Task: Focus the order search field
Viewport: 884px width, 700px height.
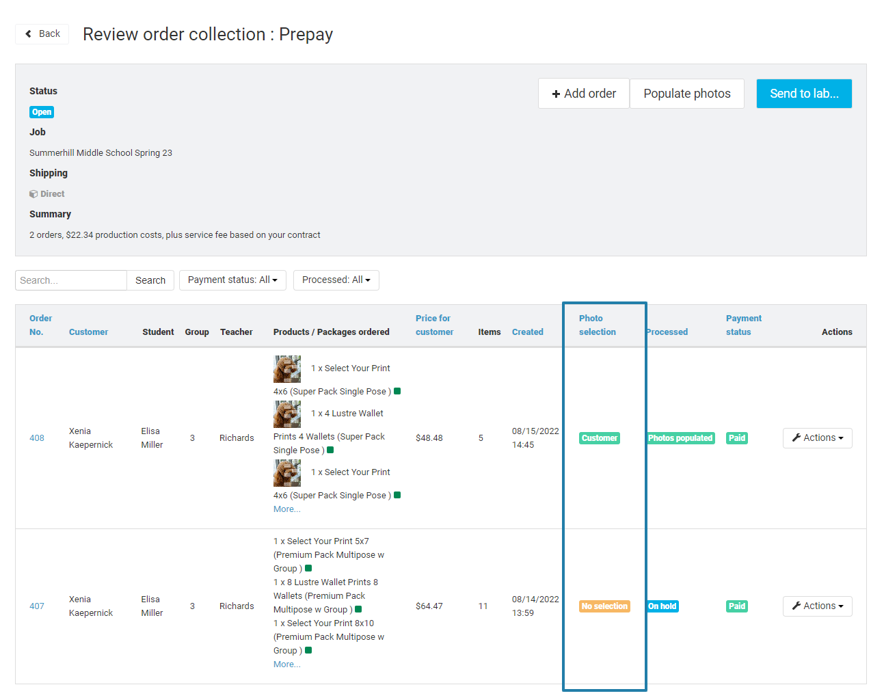Action: (x=71, y=280)
